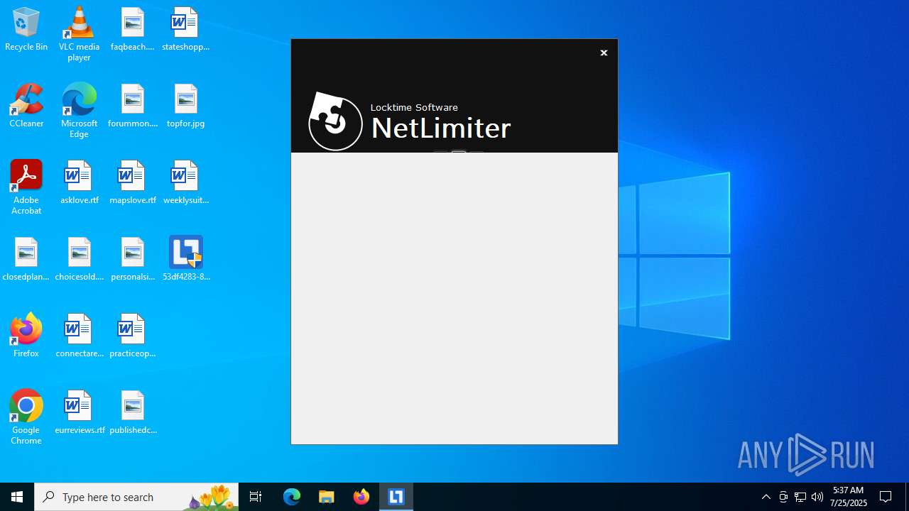This screenshot has height=511, width=909.
Task: Select choicesold image file on desktop
Action: 79,260
